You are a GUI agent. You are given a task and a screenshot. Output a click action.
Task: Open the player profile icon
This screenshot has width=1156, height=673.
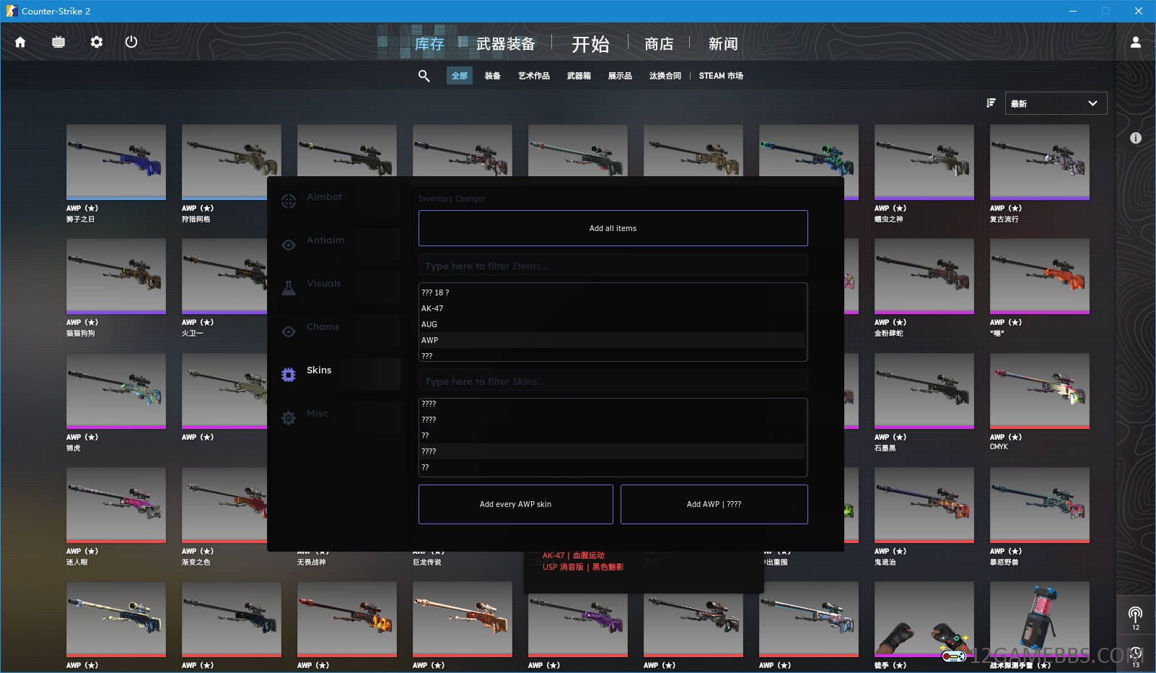[x=1135, y=43]
